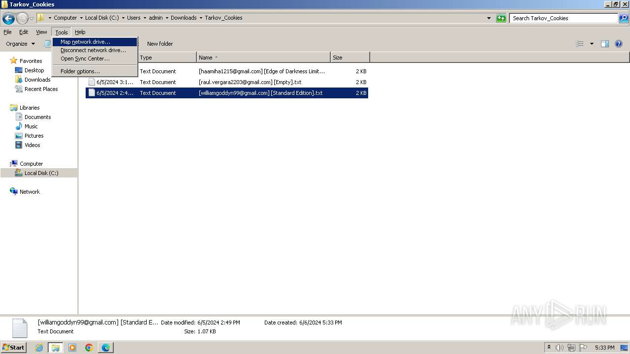This screenshot has width=630, height=354.
Task: Expand the address bar history dropdown
Action: 489,18
